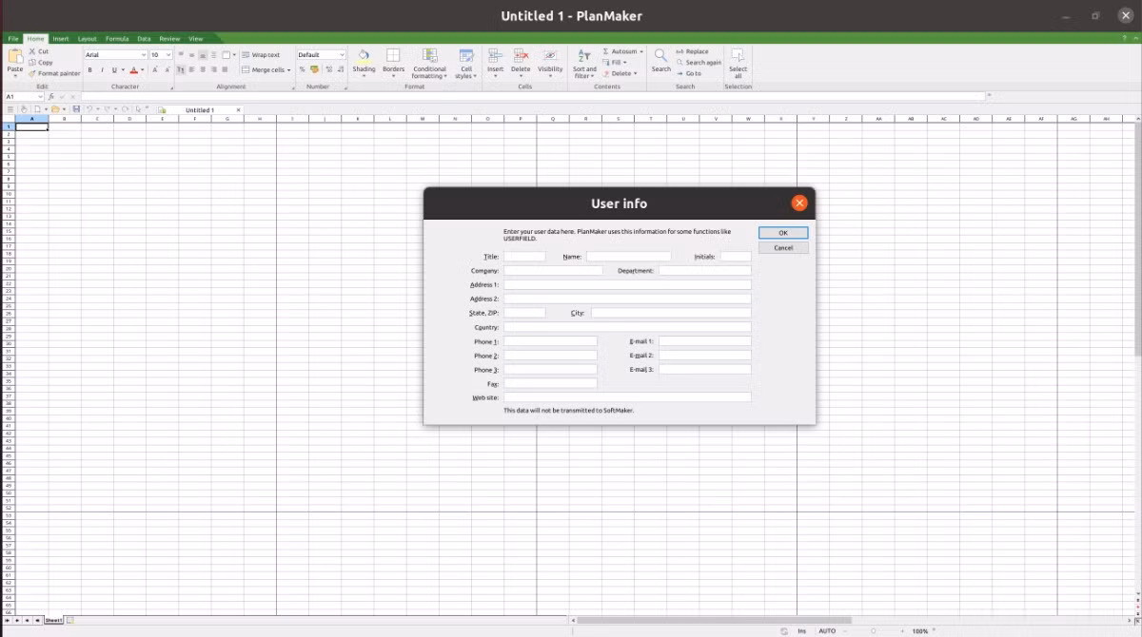Switch to the Review ribbon tab
This screenshot has height=637, width=1142.
169,39
